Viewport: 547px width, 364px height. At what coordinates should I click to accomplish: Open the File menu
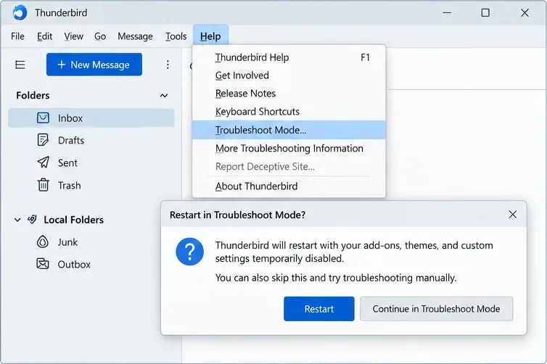[x=18, y=36]
